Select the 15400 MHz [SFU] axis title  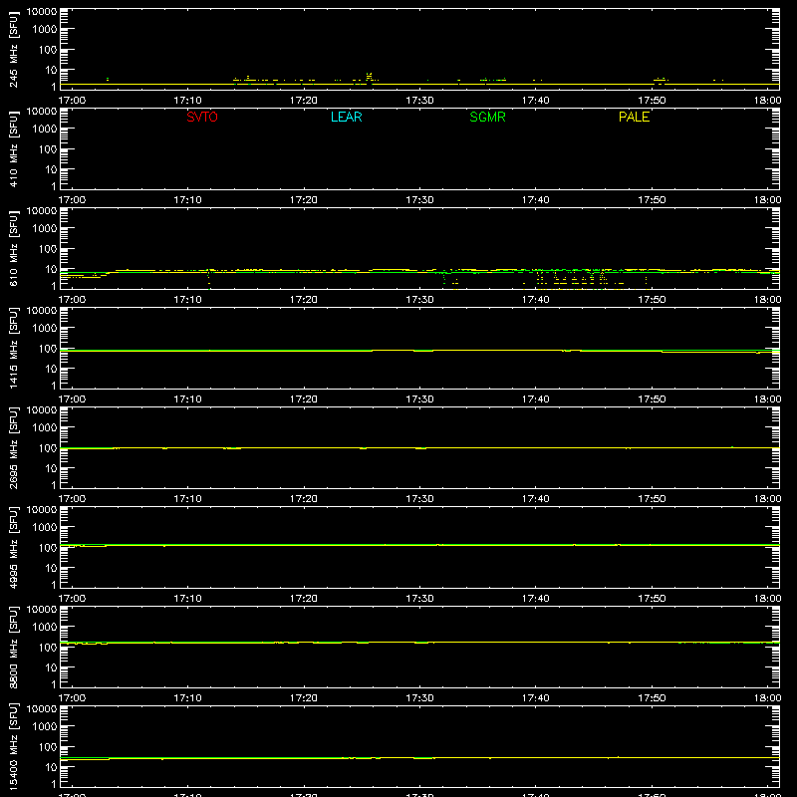[13, 746]
